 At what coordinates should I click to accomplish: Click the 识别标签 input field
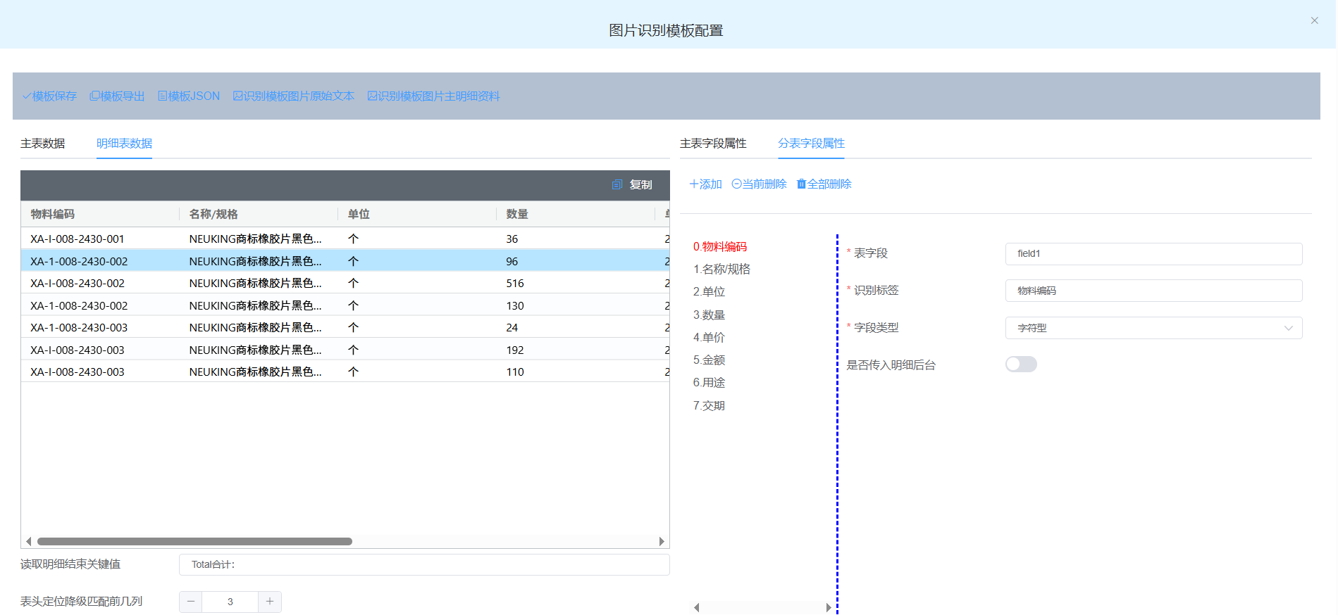[1153, 291]
